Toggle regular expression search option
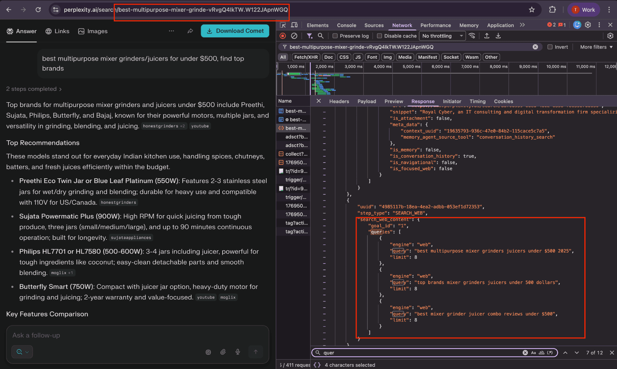This screenshot has width=617, height=369. pyautogui.click(x=550, y=353)
